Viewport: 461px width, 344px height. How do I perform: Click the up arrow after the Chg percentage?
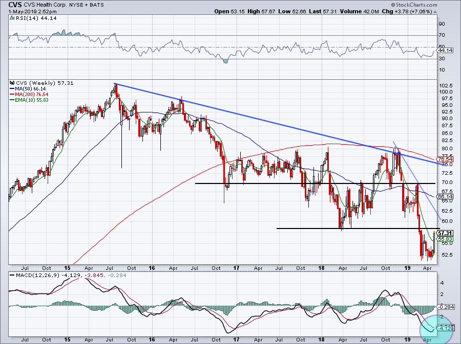[435, 11]
